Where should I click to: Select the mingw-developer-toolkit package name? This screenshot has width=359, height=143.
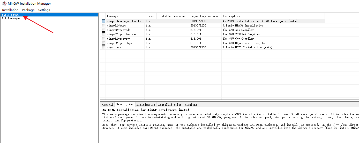[x=125, y=21]
